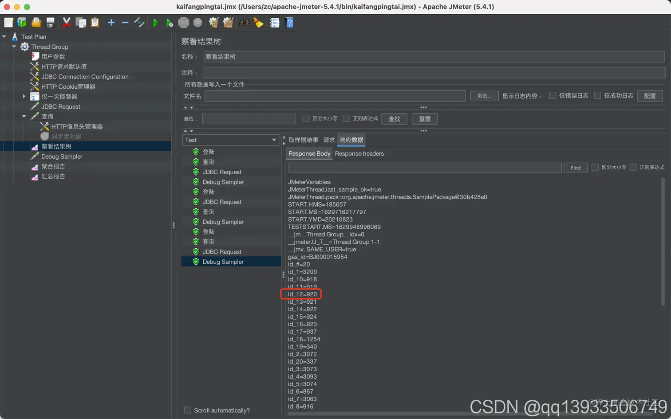
Task: Open the Response headers tab
Action: [x=359, y=154]
